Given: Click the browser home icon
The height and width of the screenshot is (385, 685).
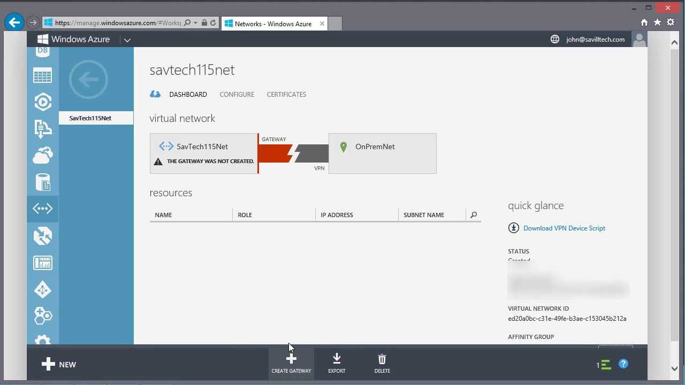Looking at the screenshot, I should [644, 22].
